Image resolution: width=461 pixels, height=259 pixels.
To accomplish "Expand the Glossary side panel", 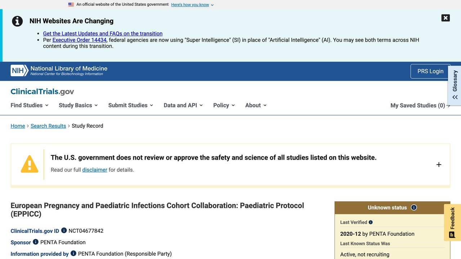I will (x=455, y=86).
